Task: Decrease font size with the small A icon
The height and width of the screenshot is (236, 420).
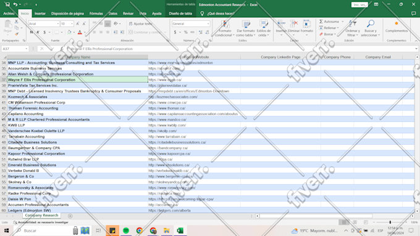Action: point(84,24)
